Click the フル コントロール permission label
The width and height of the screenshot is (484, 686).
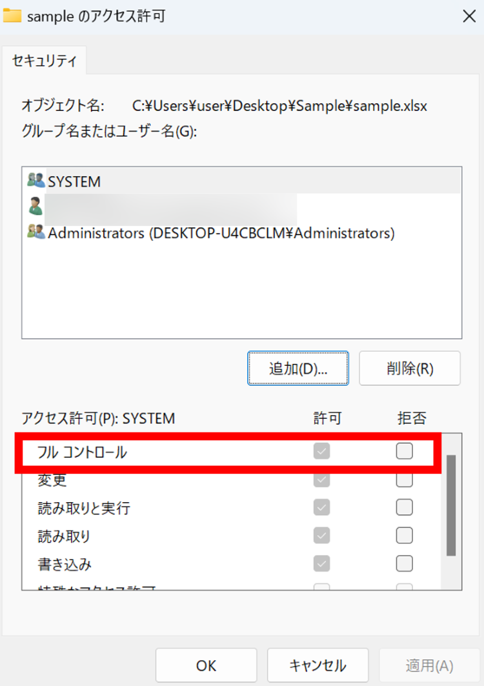pos(82,452)
